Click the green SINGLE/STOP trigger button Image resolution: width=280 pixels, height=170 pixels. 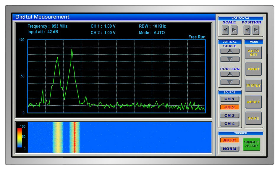tap(251, 144)
